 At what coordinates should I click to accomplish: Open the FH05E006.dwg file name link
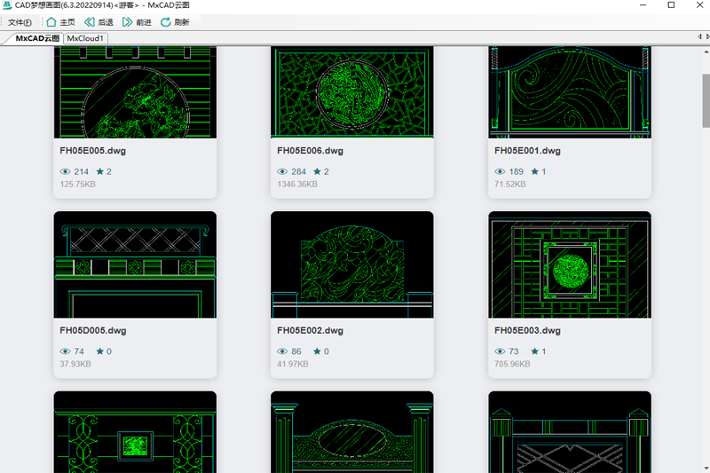310,151
